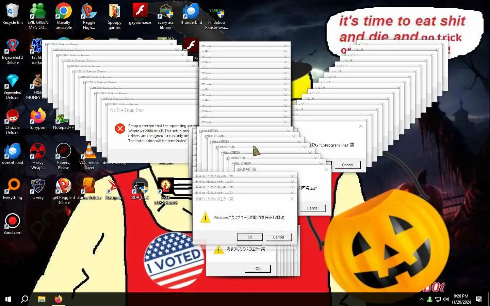Image resolution: width=490 pixels, height=306 pixels.
Task: Open the notification center icon
Action: tap(479, 299)
